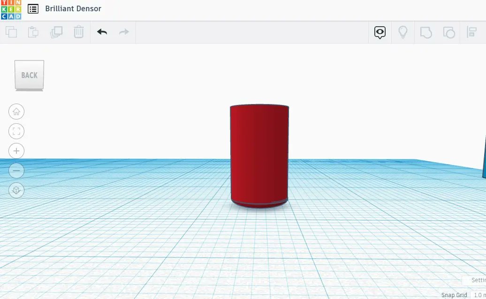Viewport: 486px width, 299px height.
Task: Click the BACK face of view cube
Action: click(29, 75)
